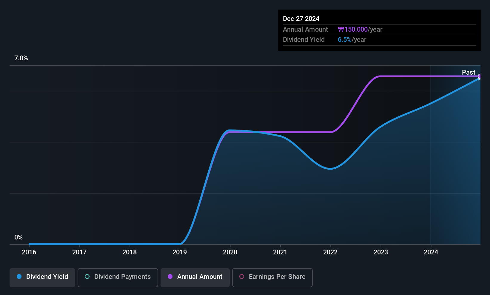This screenshot has height=295, width=490.
Task: Click the 2021 x-axis label
Action: (x=280, y=252)
